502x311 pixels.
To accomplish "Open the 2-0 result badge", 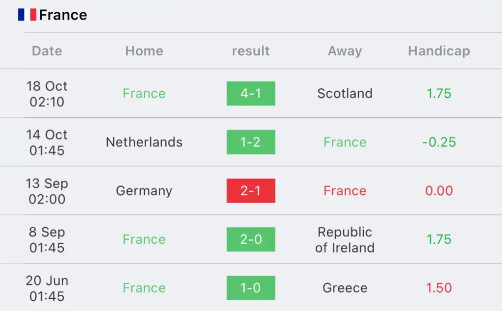I will click(x=251, y=239).
